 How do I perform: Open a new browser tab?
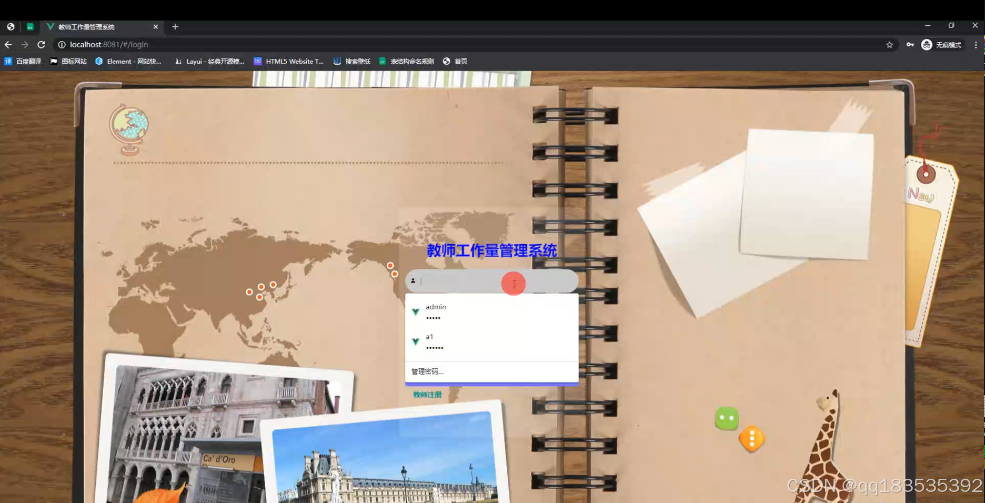click(x=175, y=27)
